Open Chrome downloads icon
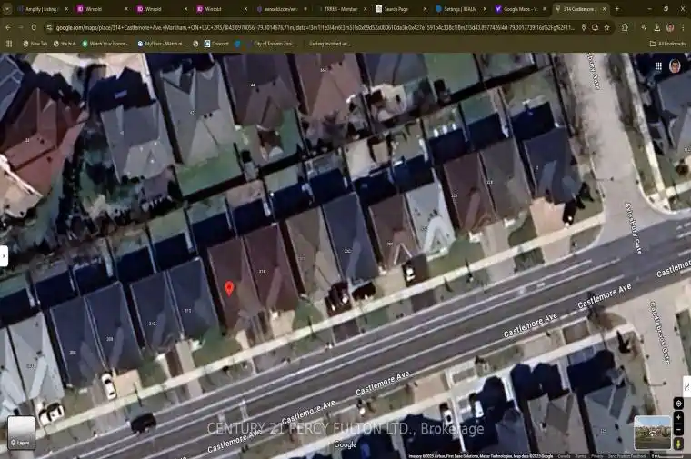691x459 pixels. pos(656,28)
